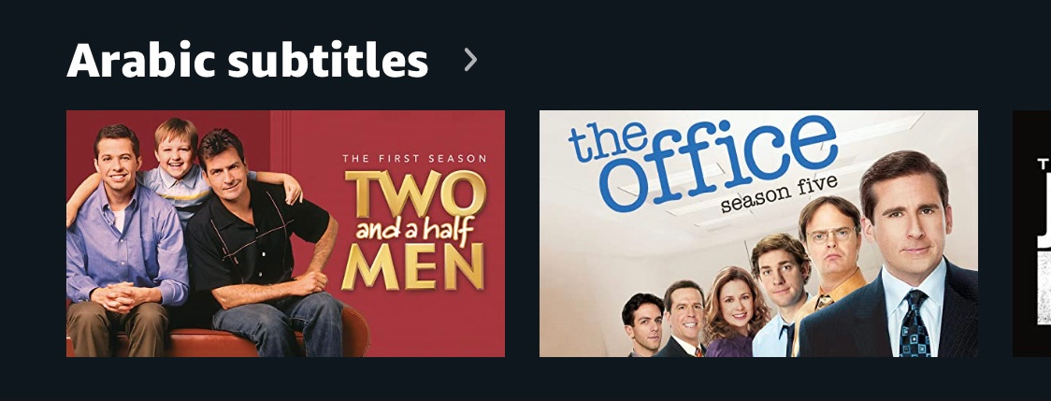
Task: Open the Two and a Half Men thumbnail
Action: coord(285,234)
